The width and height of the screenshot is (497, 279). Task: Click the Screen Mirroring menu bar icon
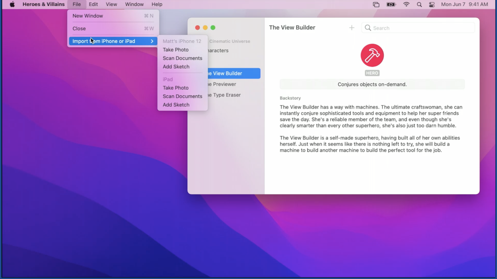coord(376,4)
